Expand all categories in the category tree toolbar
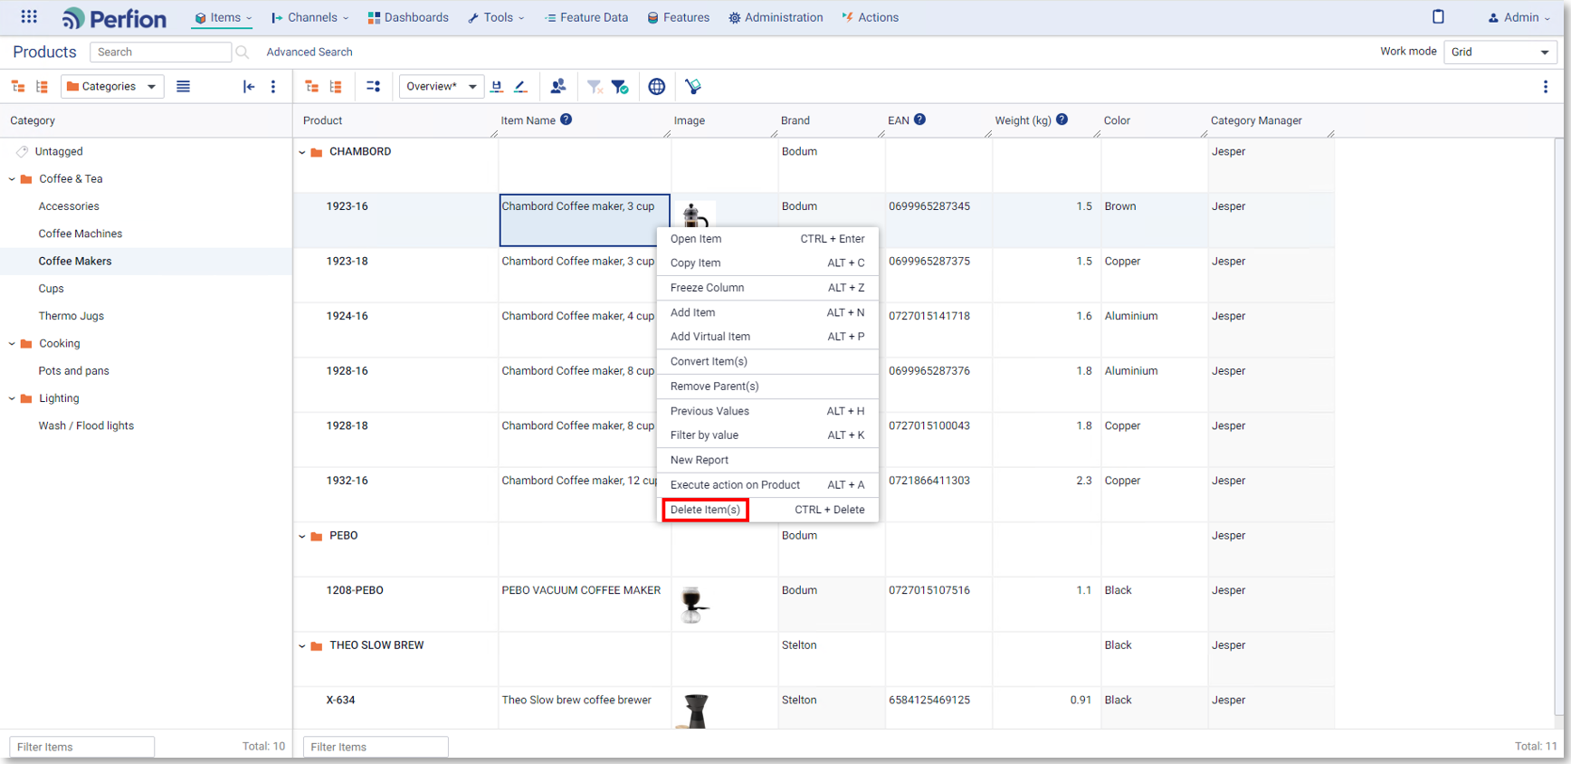The height and width of the screenshot is (764, 1571). point(42,87)
